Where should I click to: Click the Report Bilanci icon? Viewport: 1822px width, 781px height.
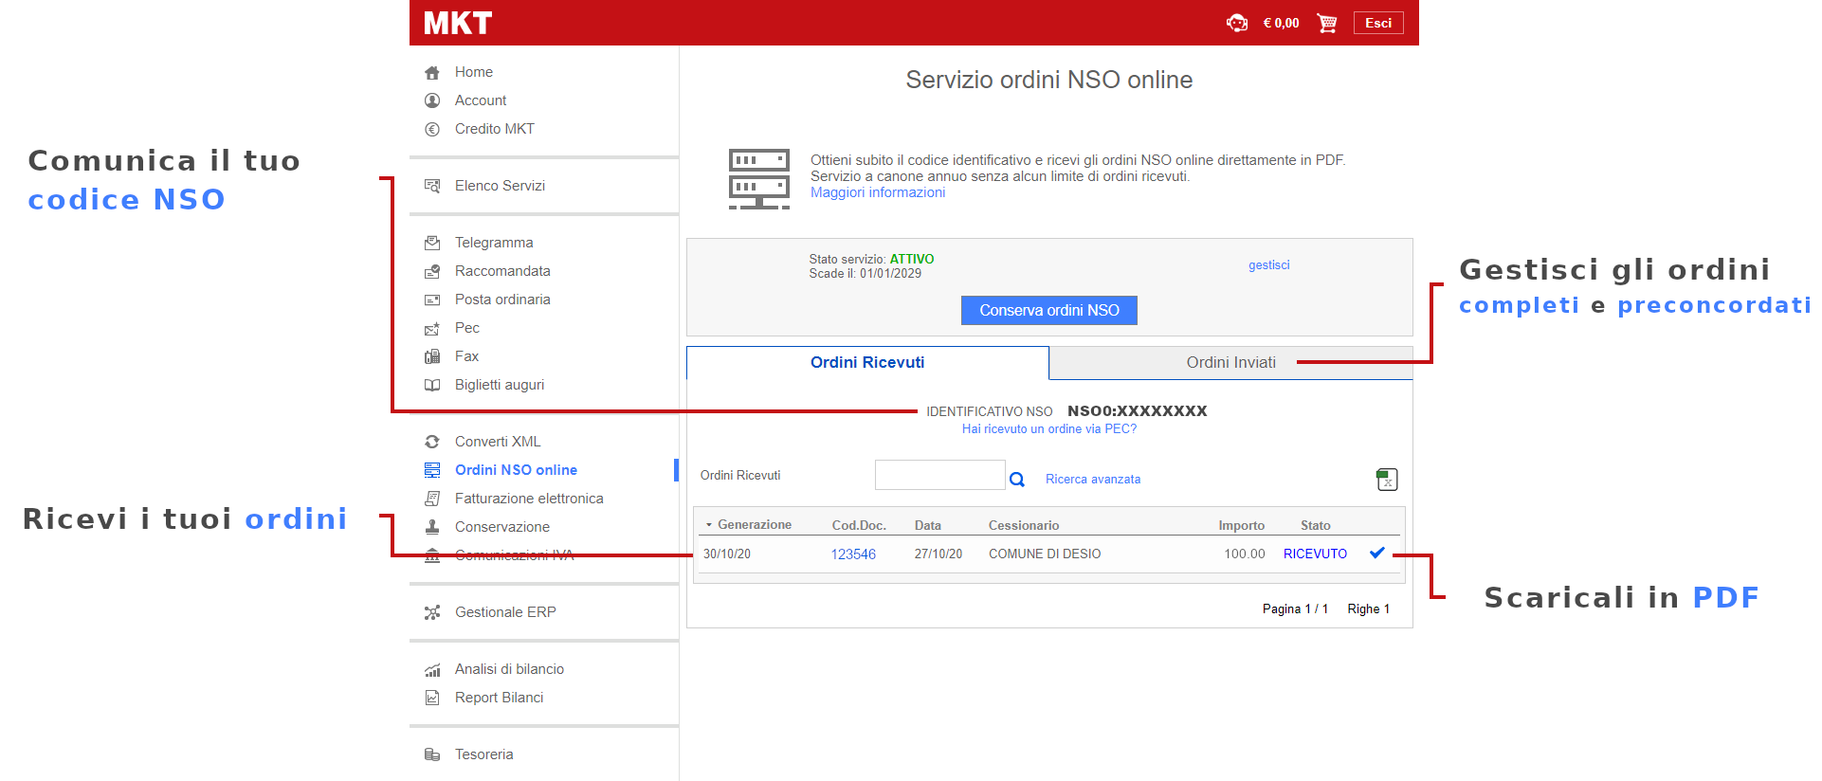tap(432, 698)
